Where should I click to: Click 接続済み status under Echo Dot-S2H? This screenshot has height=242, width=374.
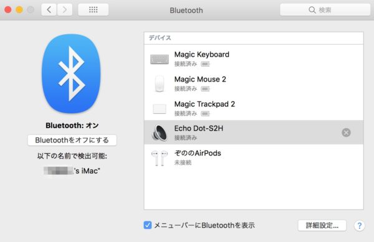[186, 137]
